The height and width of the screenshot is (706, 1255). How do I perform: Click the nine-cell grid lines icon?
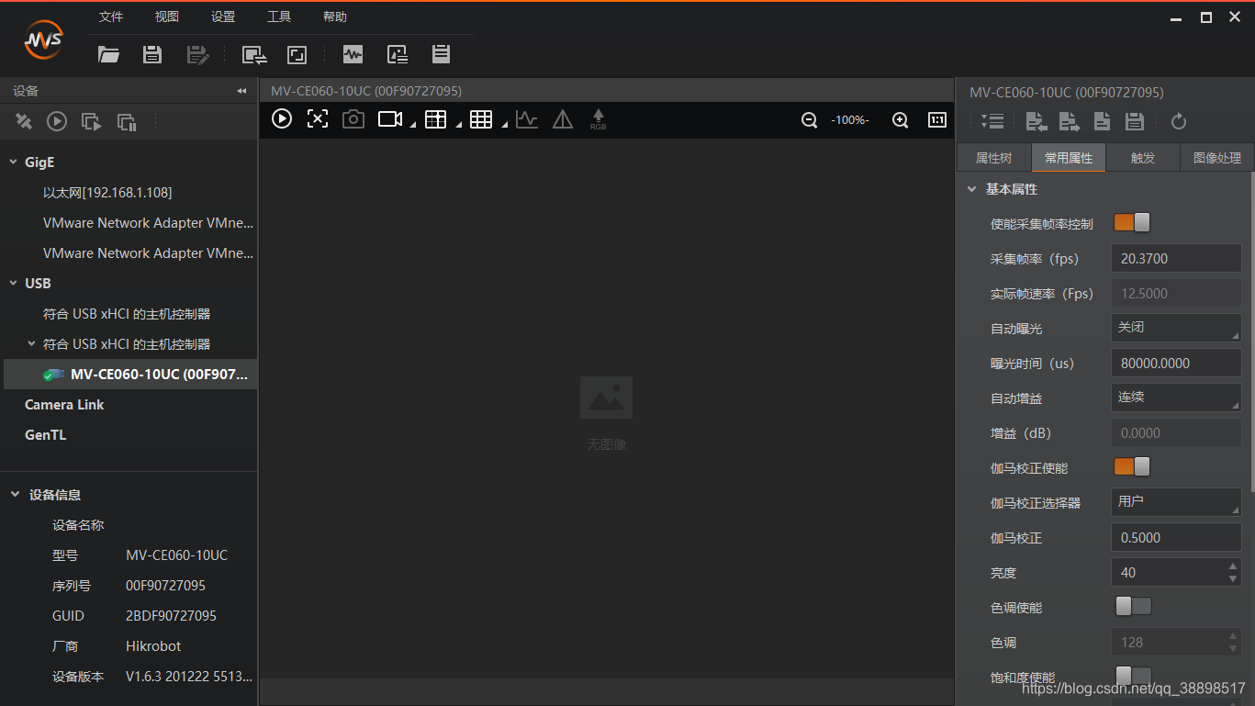(x=481, y=119)
